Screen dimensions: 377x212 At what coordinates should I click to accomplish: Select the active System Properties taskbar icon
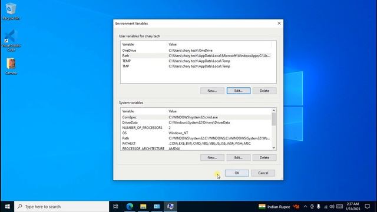pos(170,207)
